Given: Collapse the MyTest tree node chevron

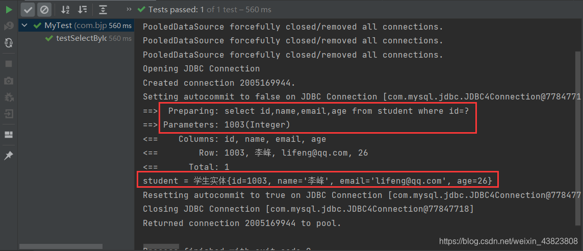Looking at the screenshot, I should point(24,26).
